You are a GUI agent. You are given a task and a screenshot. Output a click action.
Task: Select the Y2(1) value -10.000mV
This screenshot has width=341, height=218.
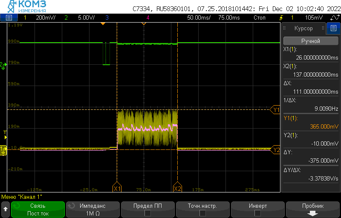tap(324, 143)
